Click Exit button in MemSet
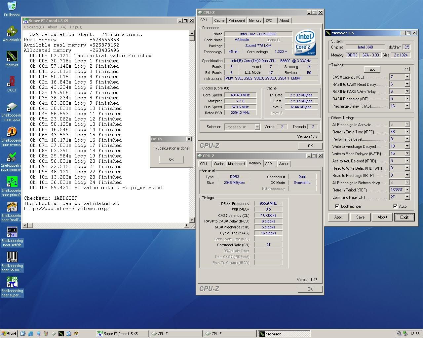The width and height of the screenshot is (423, 338). [404, 217]
